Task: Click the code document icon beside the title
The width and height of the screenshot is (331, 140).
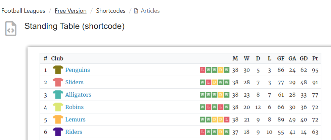Action: coord(11,29)
